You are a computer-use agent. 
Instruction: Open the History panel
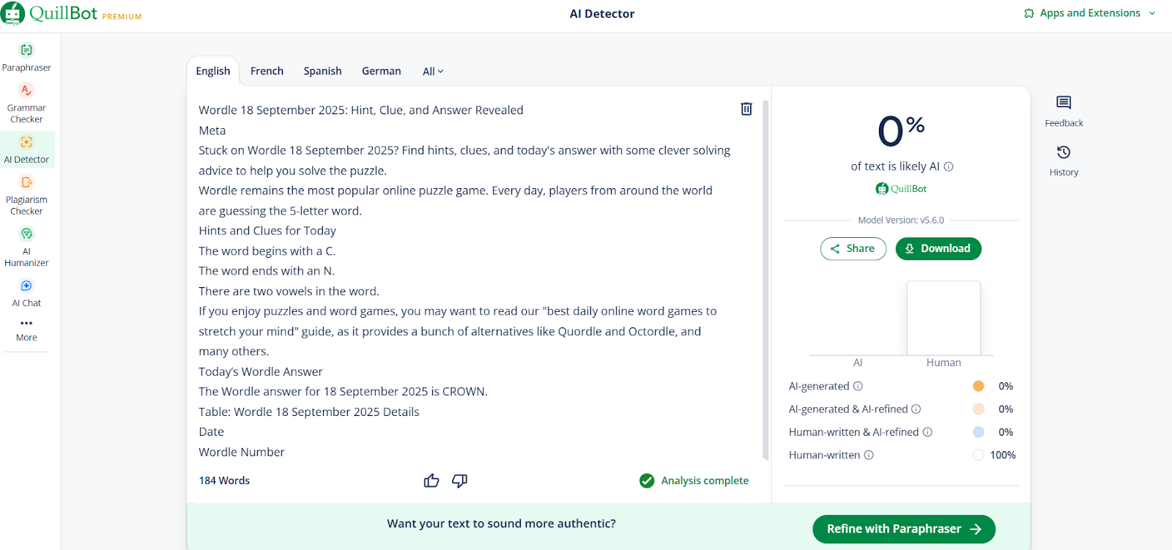[1064, 160]
